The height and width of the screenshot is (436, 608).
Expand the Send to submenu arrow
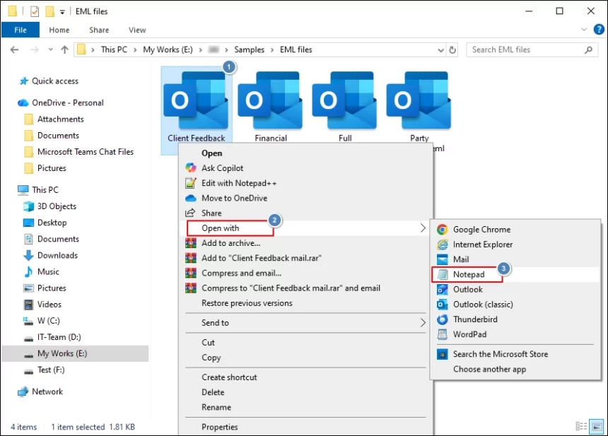coord(423,322)
